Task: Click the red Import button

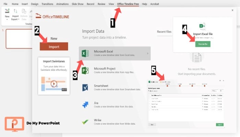Action: click(x=54, y=47)
